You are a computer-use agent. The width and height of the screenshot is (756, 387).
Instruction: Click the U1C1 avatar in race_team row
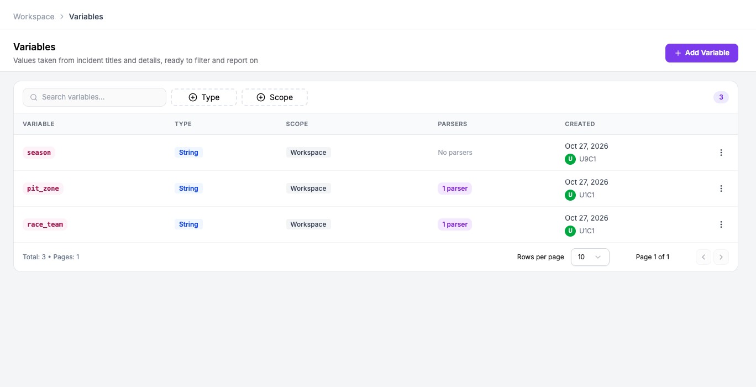point(570,231)
